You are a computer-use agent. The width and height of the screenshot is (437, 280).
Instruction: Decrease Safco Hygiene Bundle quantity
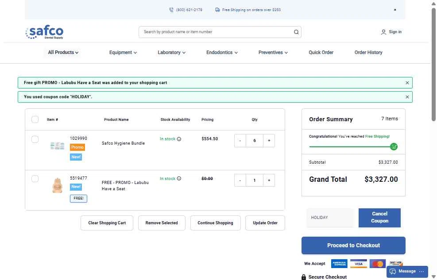click(x=240, y=141)
